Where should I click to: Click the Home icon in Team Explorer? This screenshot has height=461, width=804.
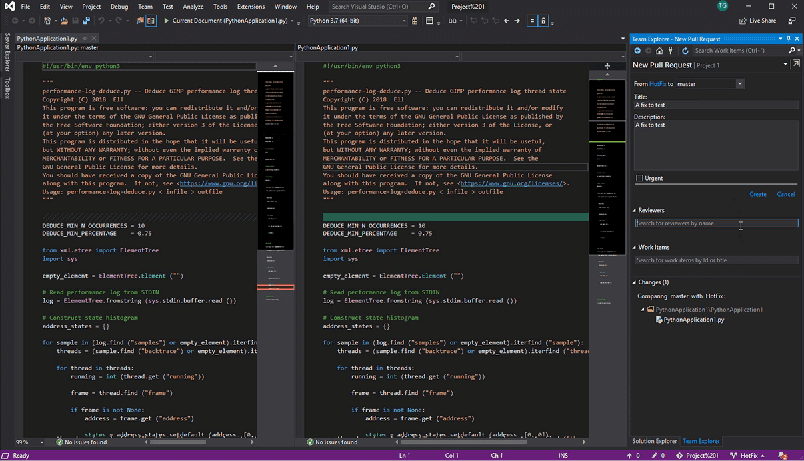click(659, 51)
